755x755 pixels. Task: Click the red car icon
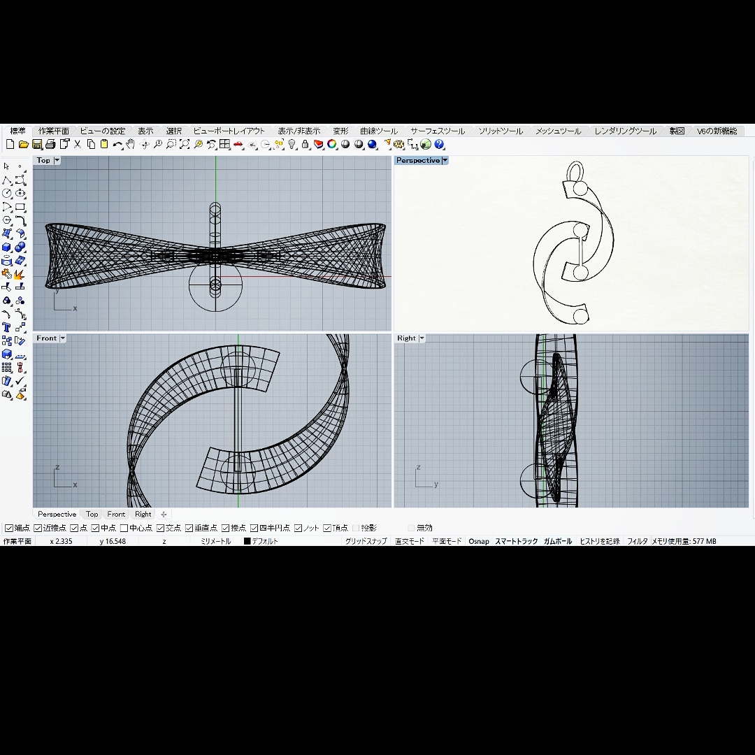coord(238,145)
